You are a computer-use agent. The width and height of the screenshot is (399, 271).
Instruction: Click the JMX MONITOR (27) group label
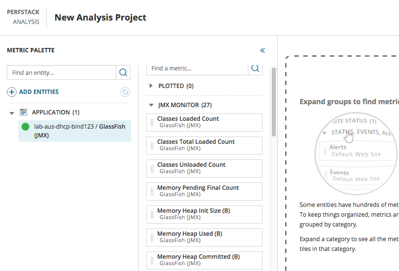pyautogui.click(x=185, y=105)
